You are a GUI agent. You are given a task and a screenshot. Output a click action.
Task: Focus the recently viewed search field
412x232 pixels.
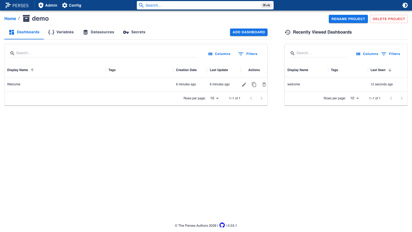tap(319, 53)
